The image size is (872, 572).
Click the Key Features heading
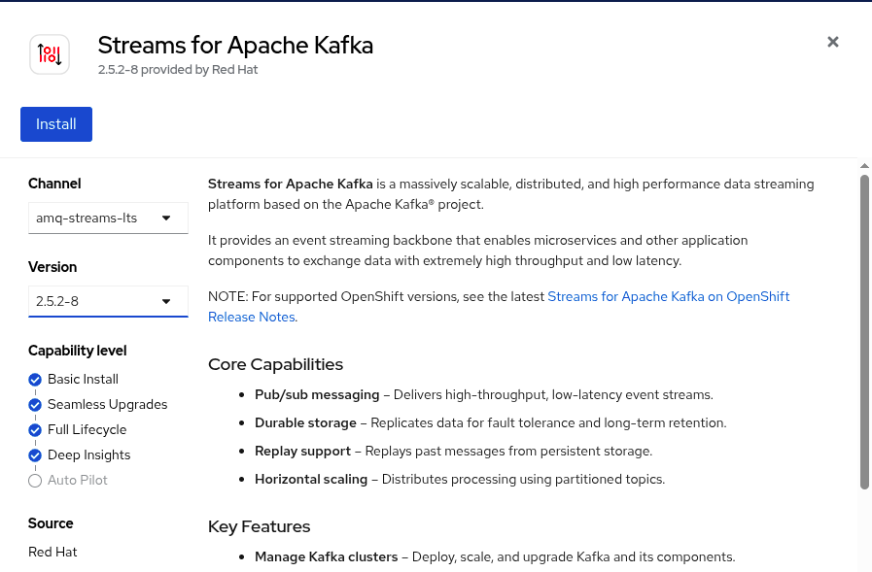click(x=259, y=526)
